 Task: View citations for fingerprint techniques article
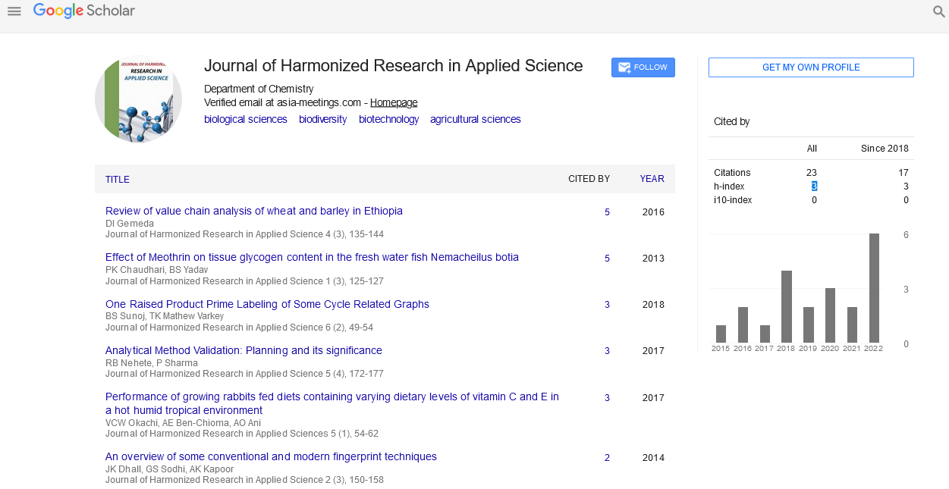click(607, 458)
